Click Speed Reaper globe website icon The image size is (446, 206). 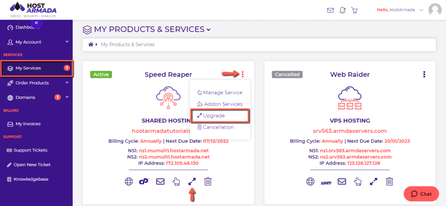[129, 182]
